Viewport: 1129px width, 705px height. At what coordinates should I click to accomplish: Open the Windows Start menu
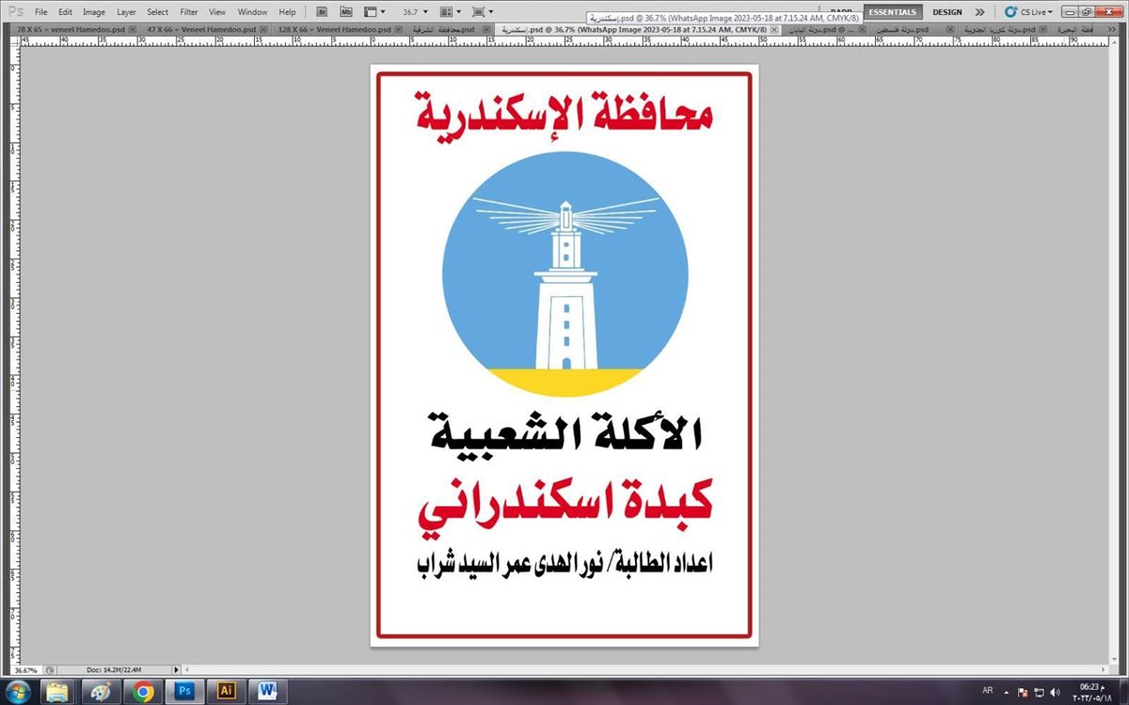coord(18,691)
